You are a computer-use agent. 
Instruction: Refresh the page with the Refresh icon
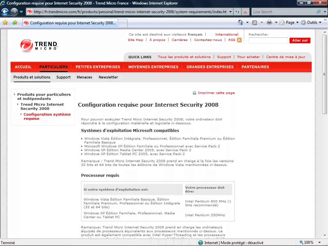tap(237, 12)
